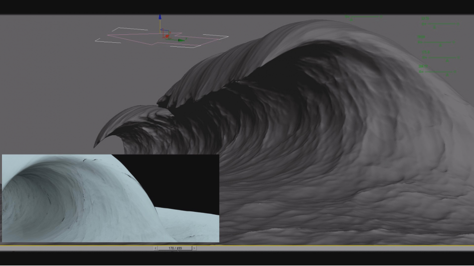Advance one frame with the right arrow
This screenshot has width=474, height=266.
click(194, 248)
